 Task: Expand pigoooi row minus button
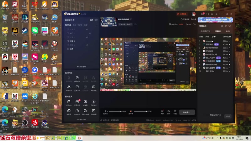coord(230,41)
